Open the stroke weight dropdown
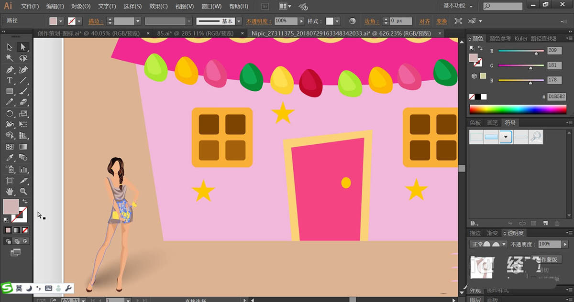 click(x=138, y=21)
